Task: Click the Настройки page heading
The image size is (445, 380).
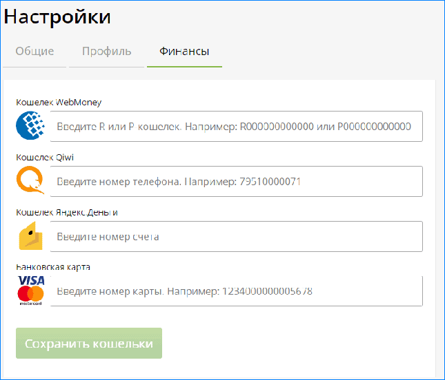Action: [57, 17]
